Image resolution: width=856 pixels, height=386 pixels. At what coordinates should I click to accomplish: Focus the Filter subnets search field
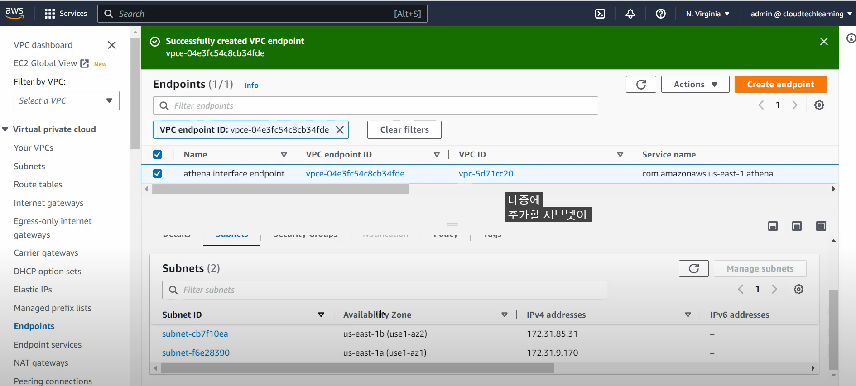pyautogui.click(x=385, y=290)
